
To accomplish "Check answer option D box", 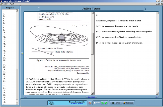I will coord(100,43).
